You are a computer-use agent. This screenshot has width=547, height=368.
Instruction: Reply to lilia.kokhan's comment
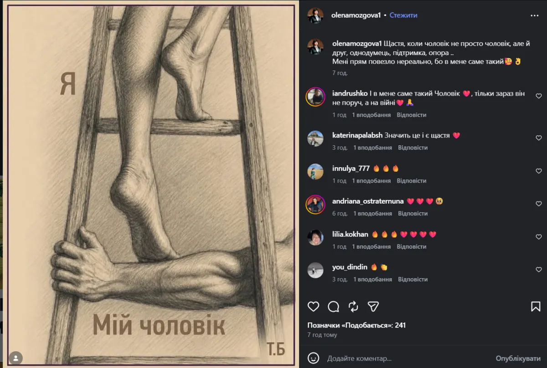tap(412, 246)
